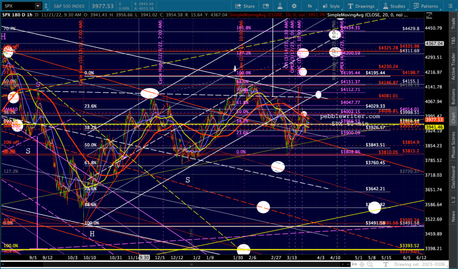This screenshot has width=458, height=269.
Task: Click the 3393.52 yellow level label
Action: [x=410, y=246]
